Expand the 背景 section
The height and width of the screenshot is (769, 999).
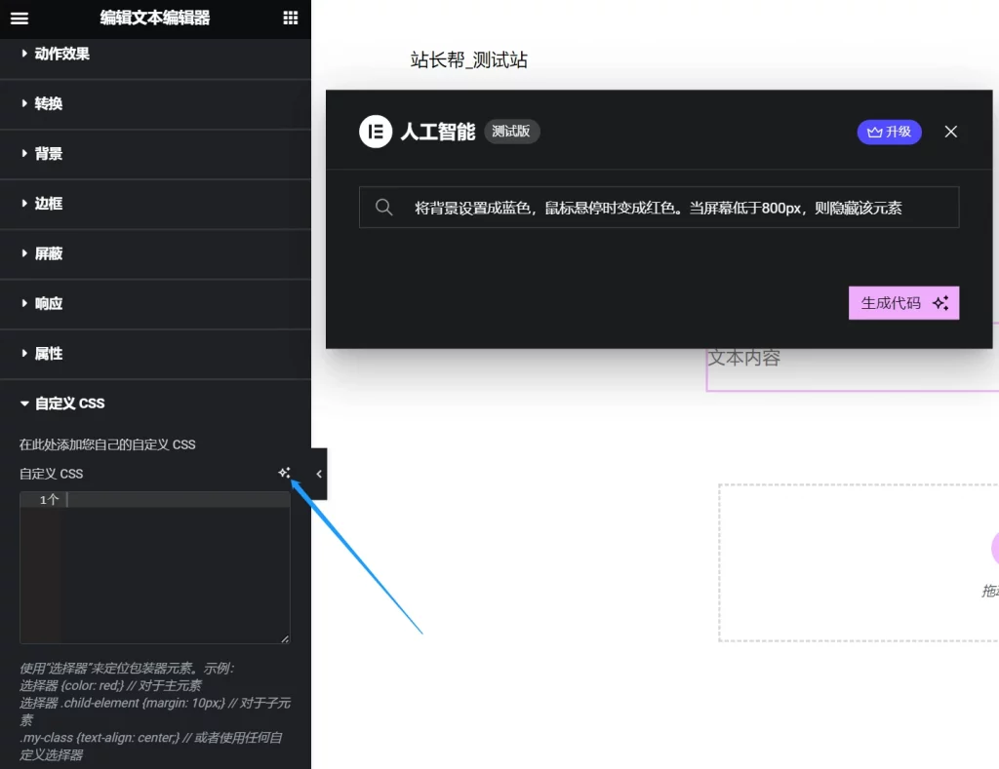tap(49, 154)
